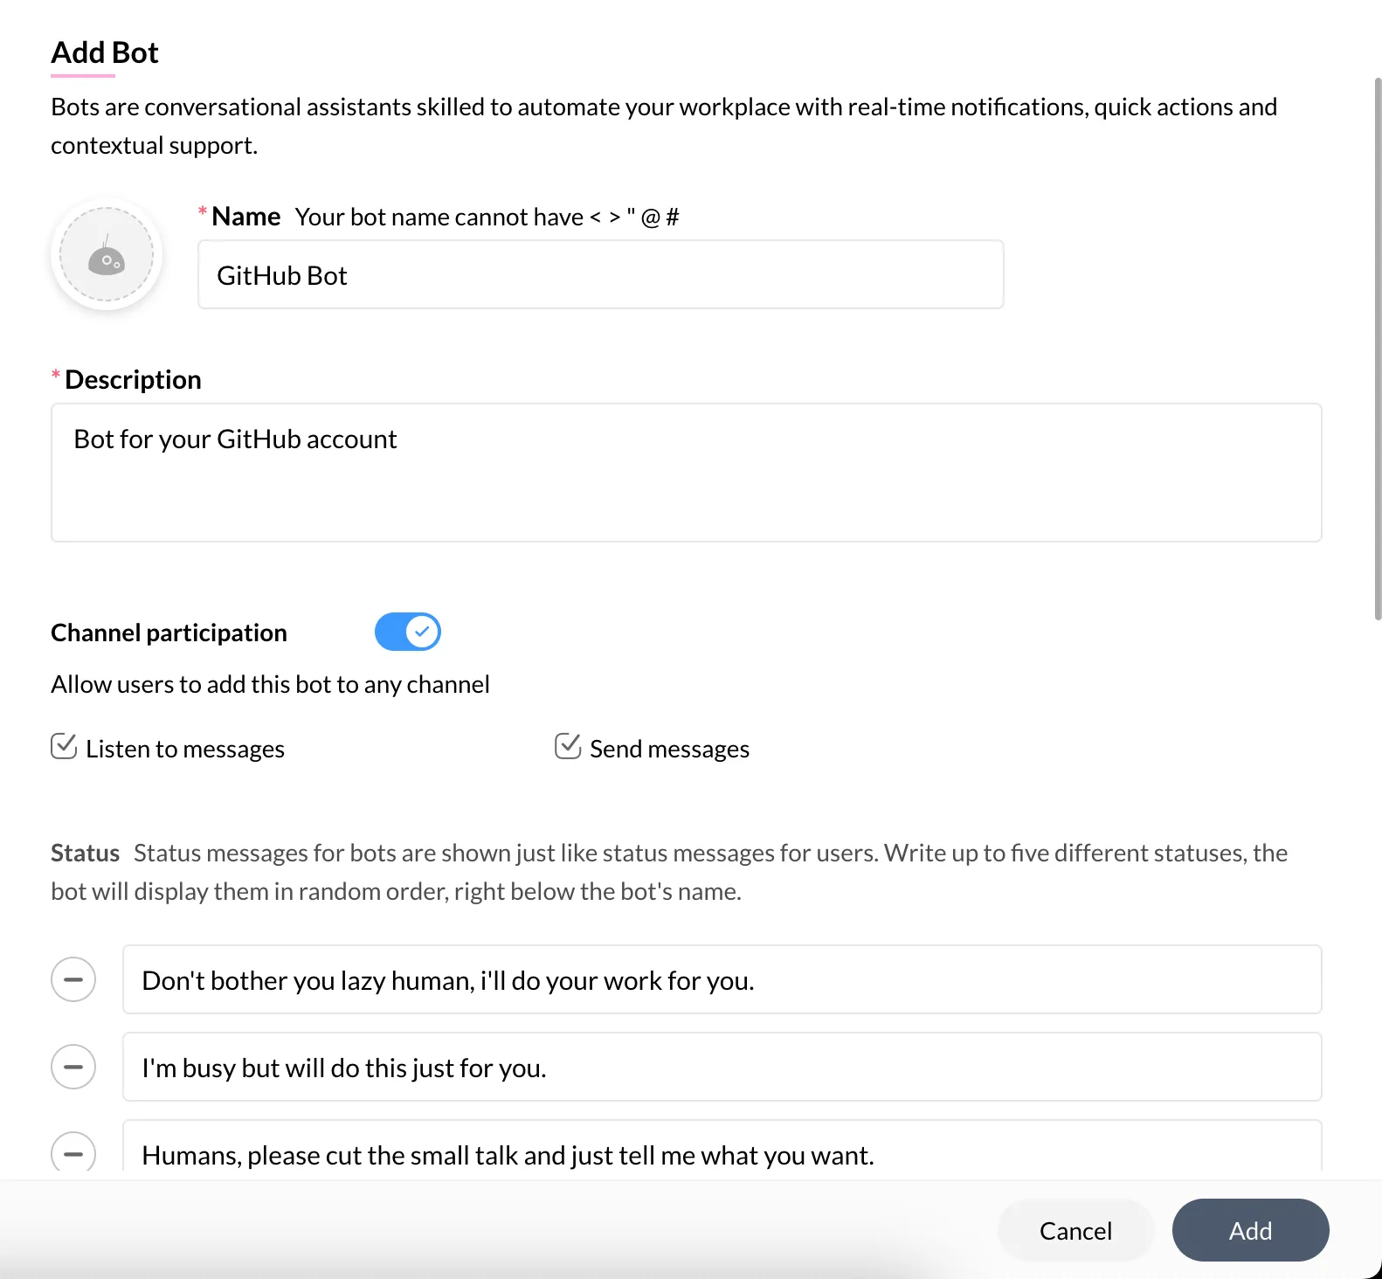Uncheck the Send messages checkbox
This screenshot has width=1382, height=1279.
tap(568, 747)
